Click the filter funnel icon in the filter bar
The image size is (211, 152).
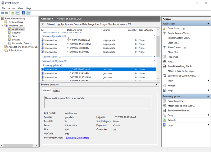(x=42, y=24)
